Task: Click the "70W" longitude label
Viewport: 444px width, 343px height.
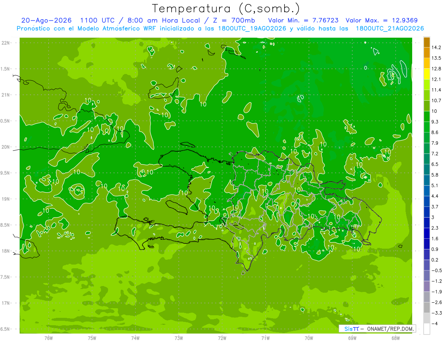Action: 309,338
